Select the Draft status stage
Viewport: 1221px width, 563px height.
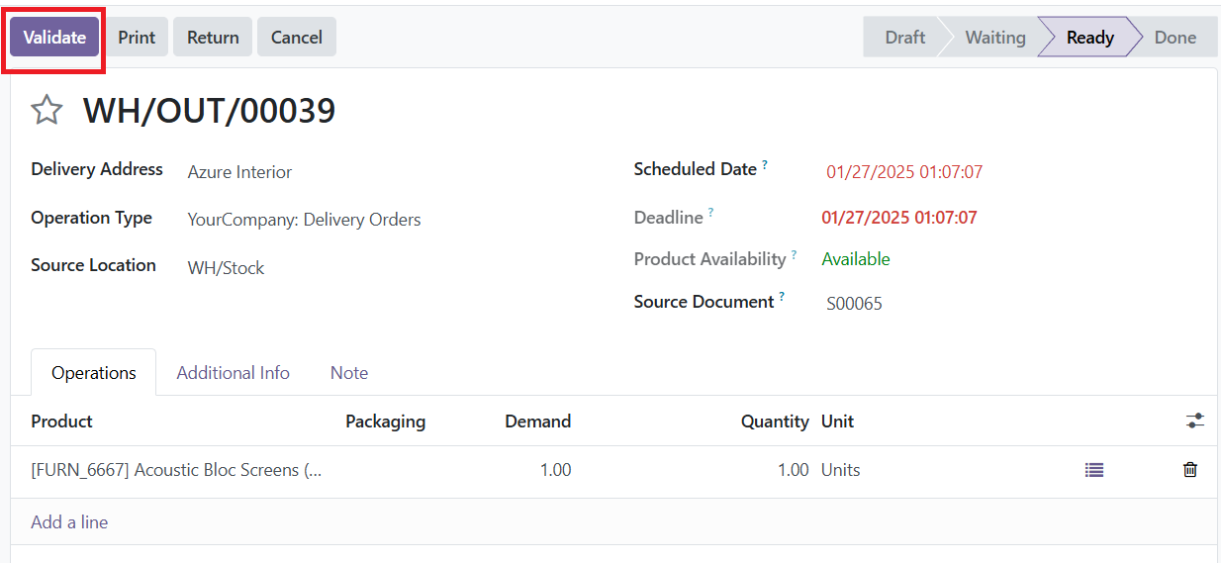pyautogui.click(x=904, y=38)
